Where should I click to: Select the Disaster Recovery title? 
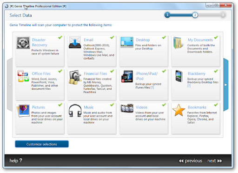(40, 42)
